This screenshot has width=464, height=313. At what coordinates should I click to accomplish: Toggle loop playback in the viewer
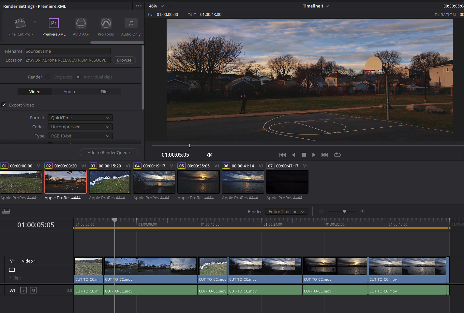[337, 155]
